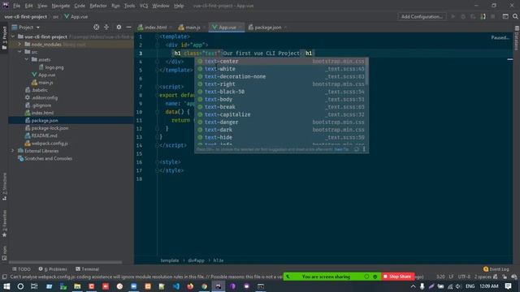This screenshot has height=292, width=520.
Task: Open the Tools menu
Action: pos(129,6)
